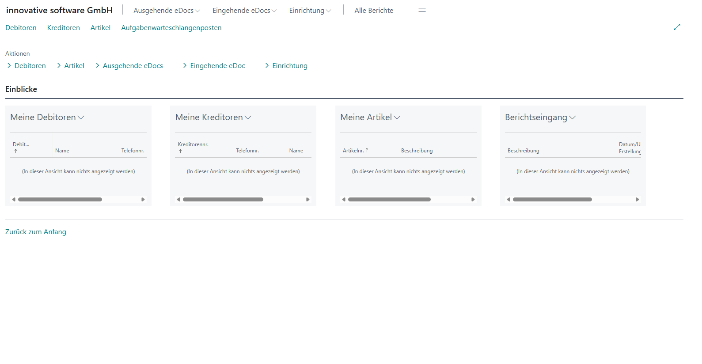
Task: Click right scroll arrow in Meine Debitoren
Action: [x=143, y=200]
